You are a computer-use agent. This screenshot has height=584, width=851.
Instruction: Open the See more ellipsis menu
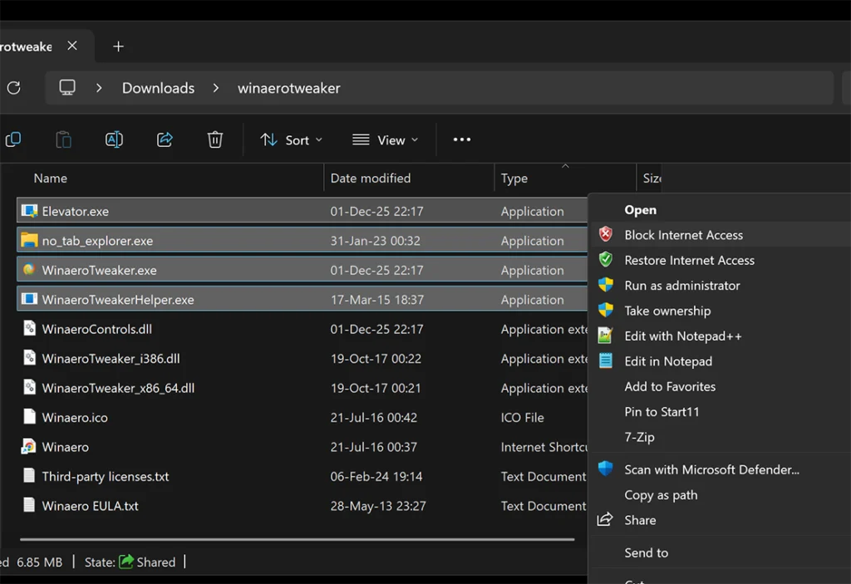coord(462,140)
